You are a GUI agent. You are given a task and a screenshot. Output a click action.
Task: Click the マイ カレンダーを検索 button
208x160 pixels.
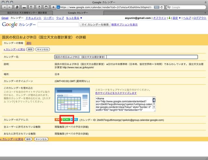point(95,25)
